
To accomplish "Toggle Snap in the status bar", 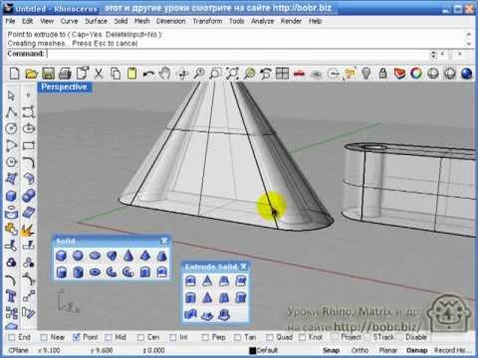I will [331, 350].
